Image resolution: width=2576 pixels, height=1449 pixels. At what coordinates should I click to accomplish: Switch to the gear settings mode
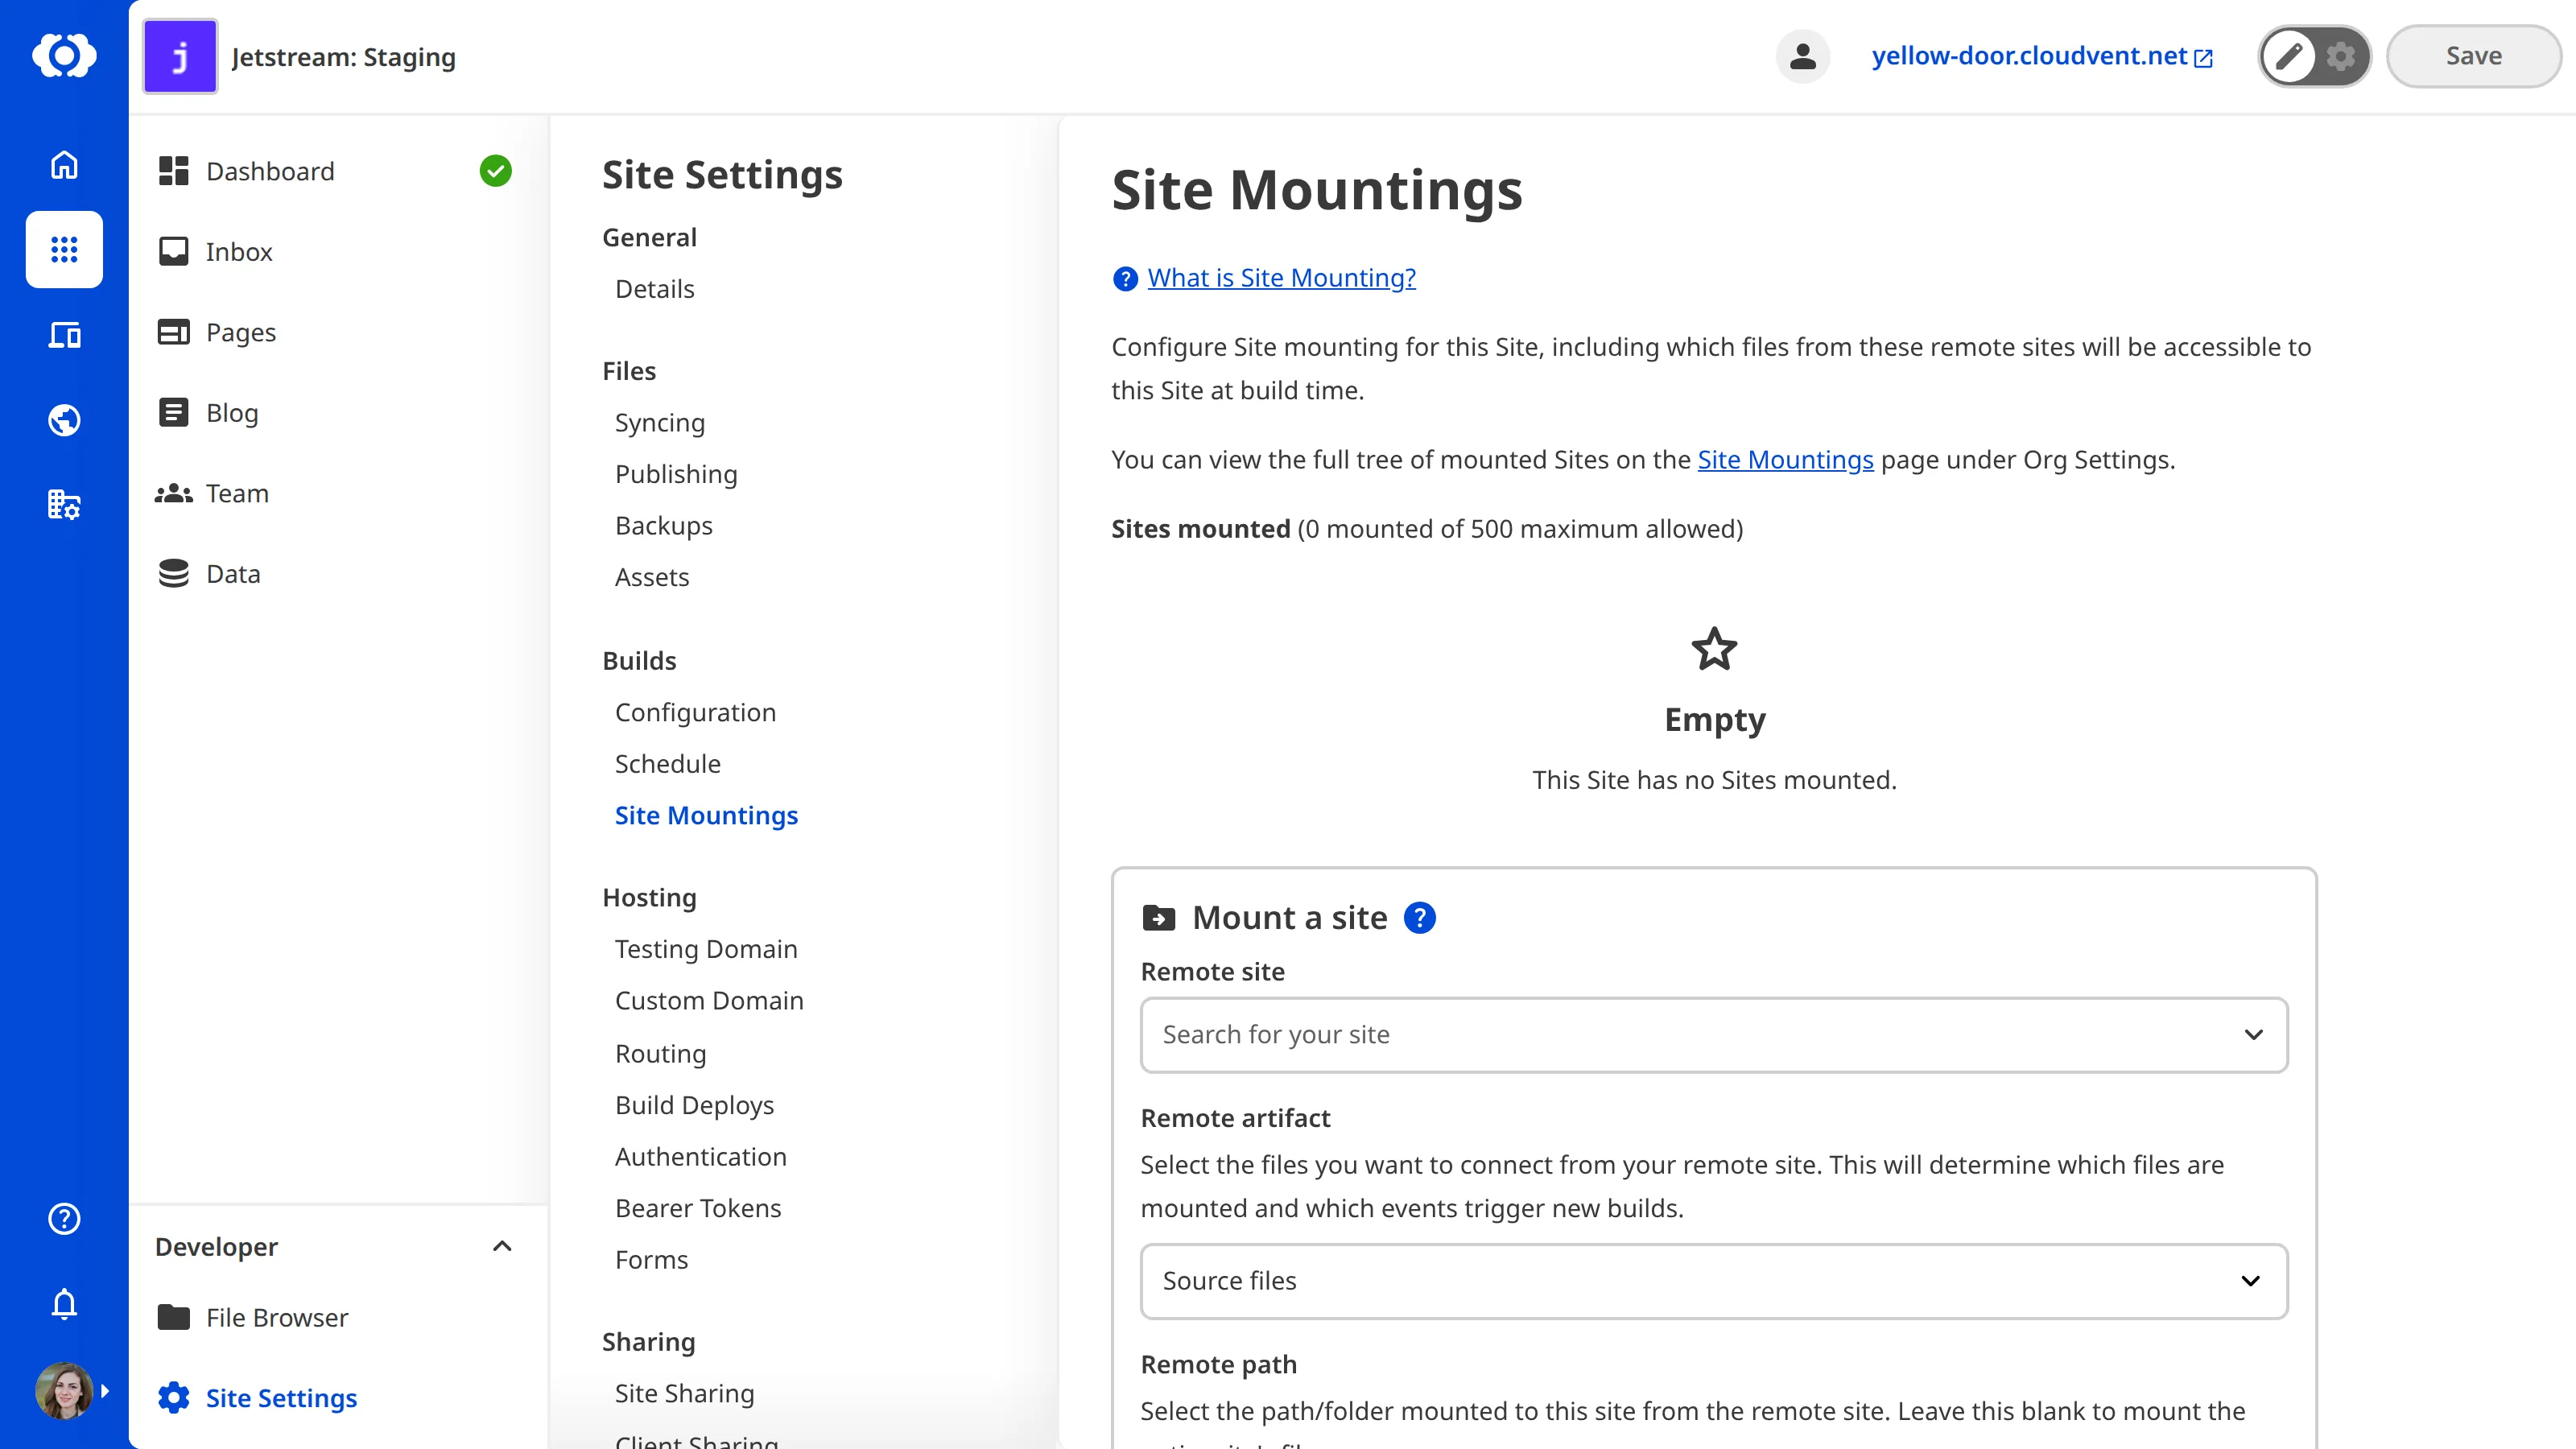tap(2340, 56)
